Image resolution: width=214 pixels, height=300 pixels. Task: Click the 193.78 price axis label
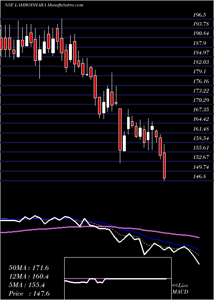coord(201,24)
